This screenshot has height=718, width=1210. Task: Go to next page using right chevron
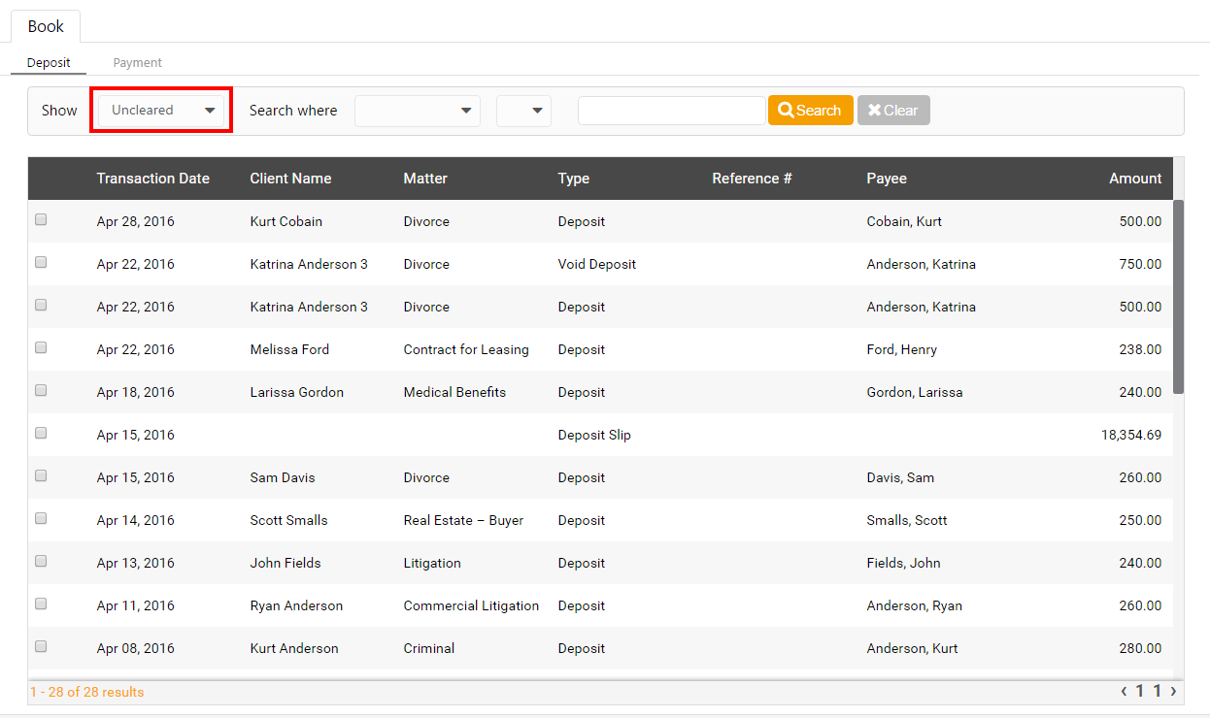pyautogui.click(x=1173, y=692)
